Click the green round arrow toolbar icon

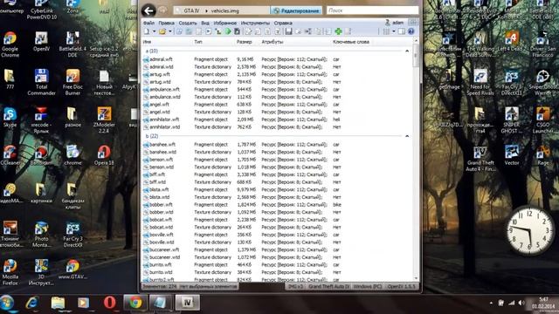coord(228,31)
